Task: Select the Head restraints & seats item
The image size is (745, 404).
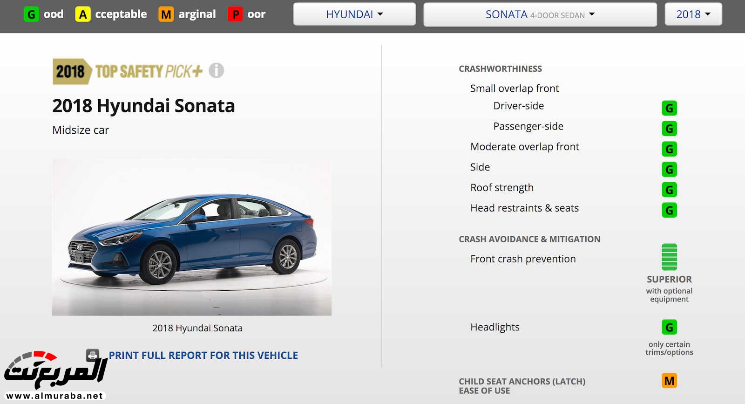Action: point(524,208)
